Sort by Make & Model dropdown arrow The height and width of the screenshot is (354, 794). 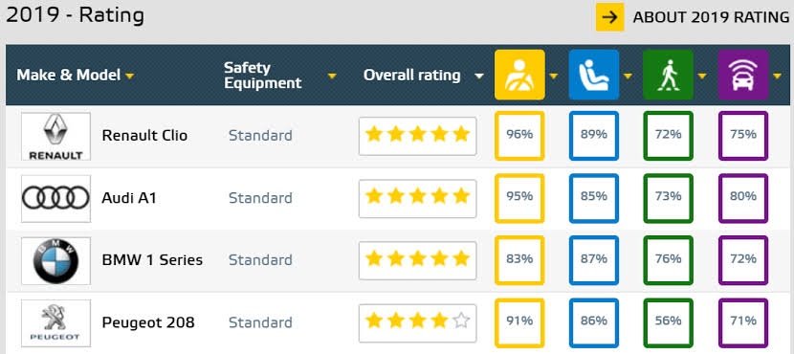(x=130, y=76)
